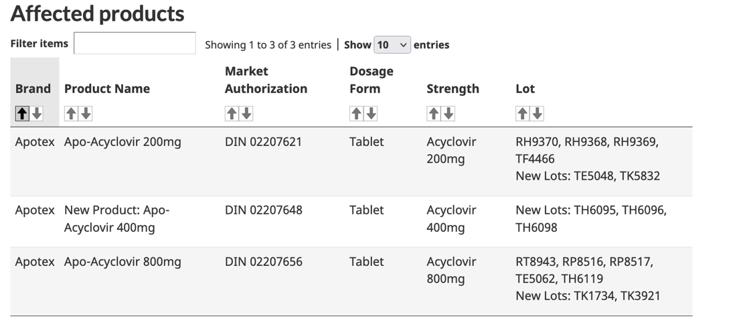Focus the Filter items text field
The image size is (745, 335).
pos(135,44)
